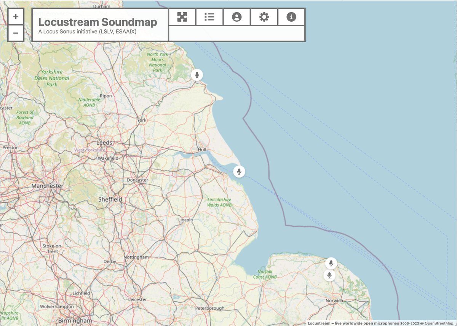Screen dimensions: 457x326
Task: Click the Lincolnshire Wolds AONB label
Action: point(219,202)
